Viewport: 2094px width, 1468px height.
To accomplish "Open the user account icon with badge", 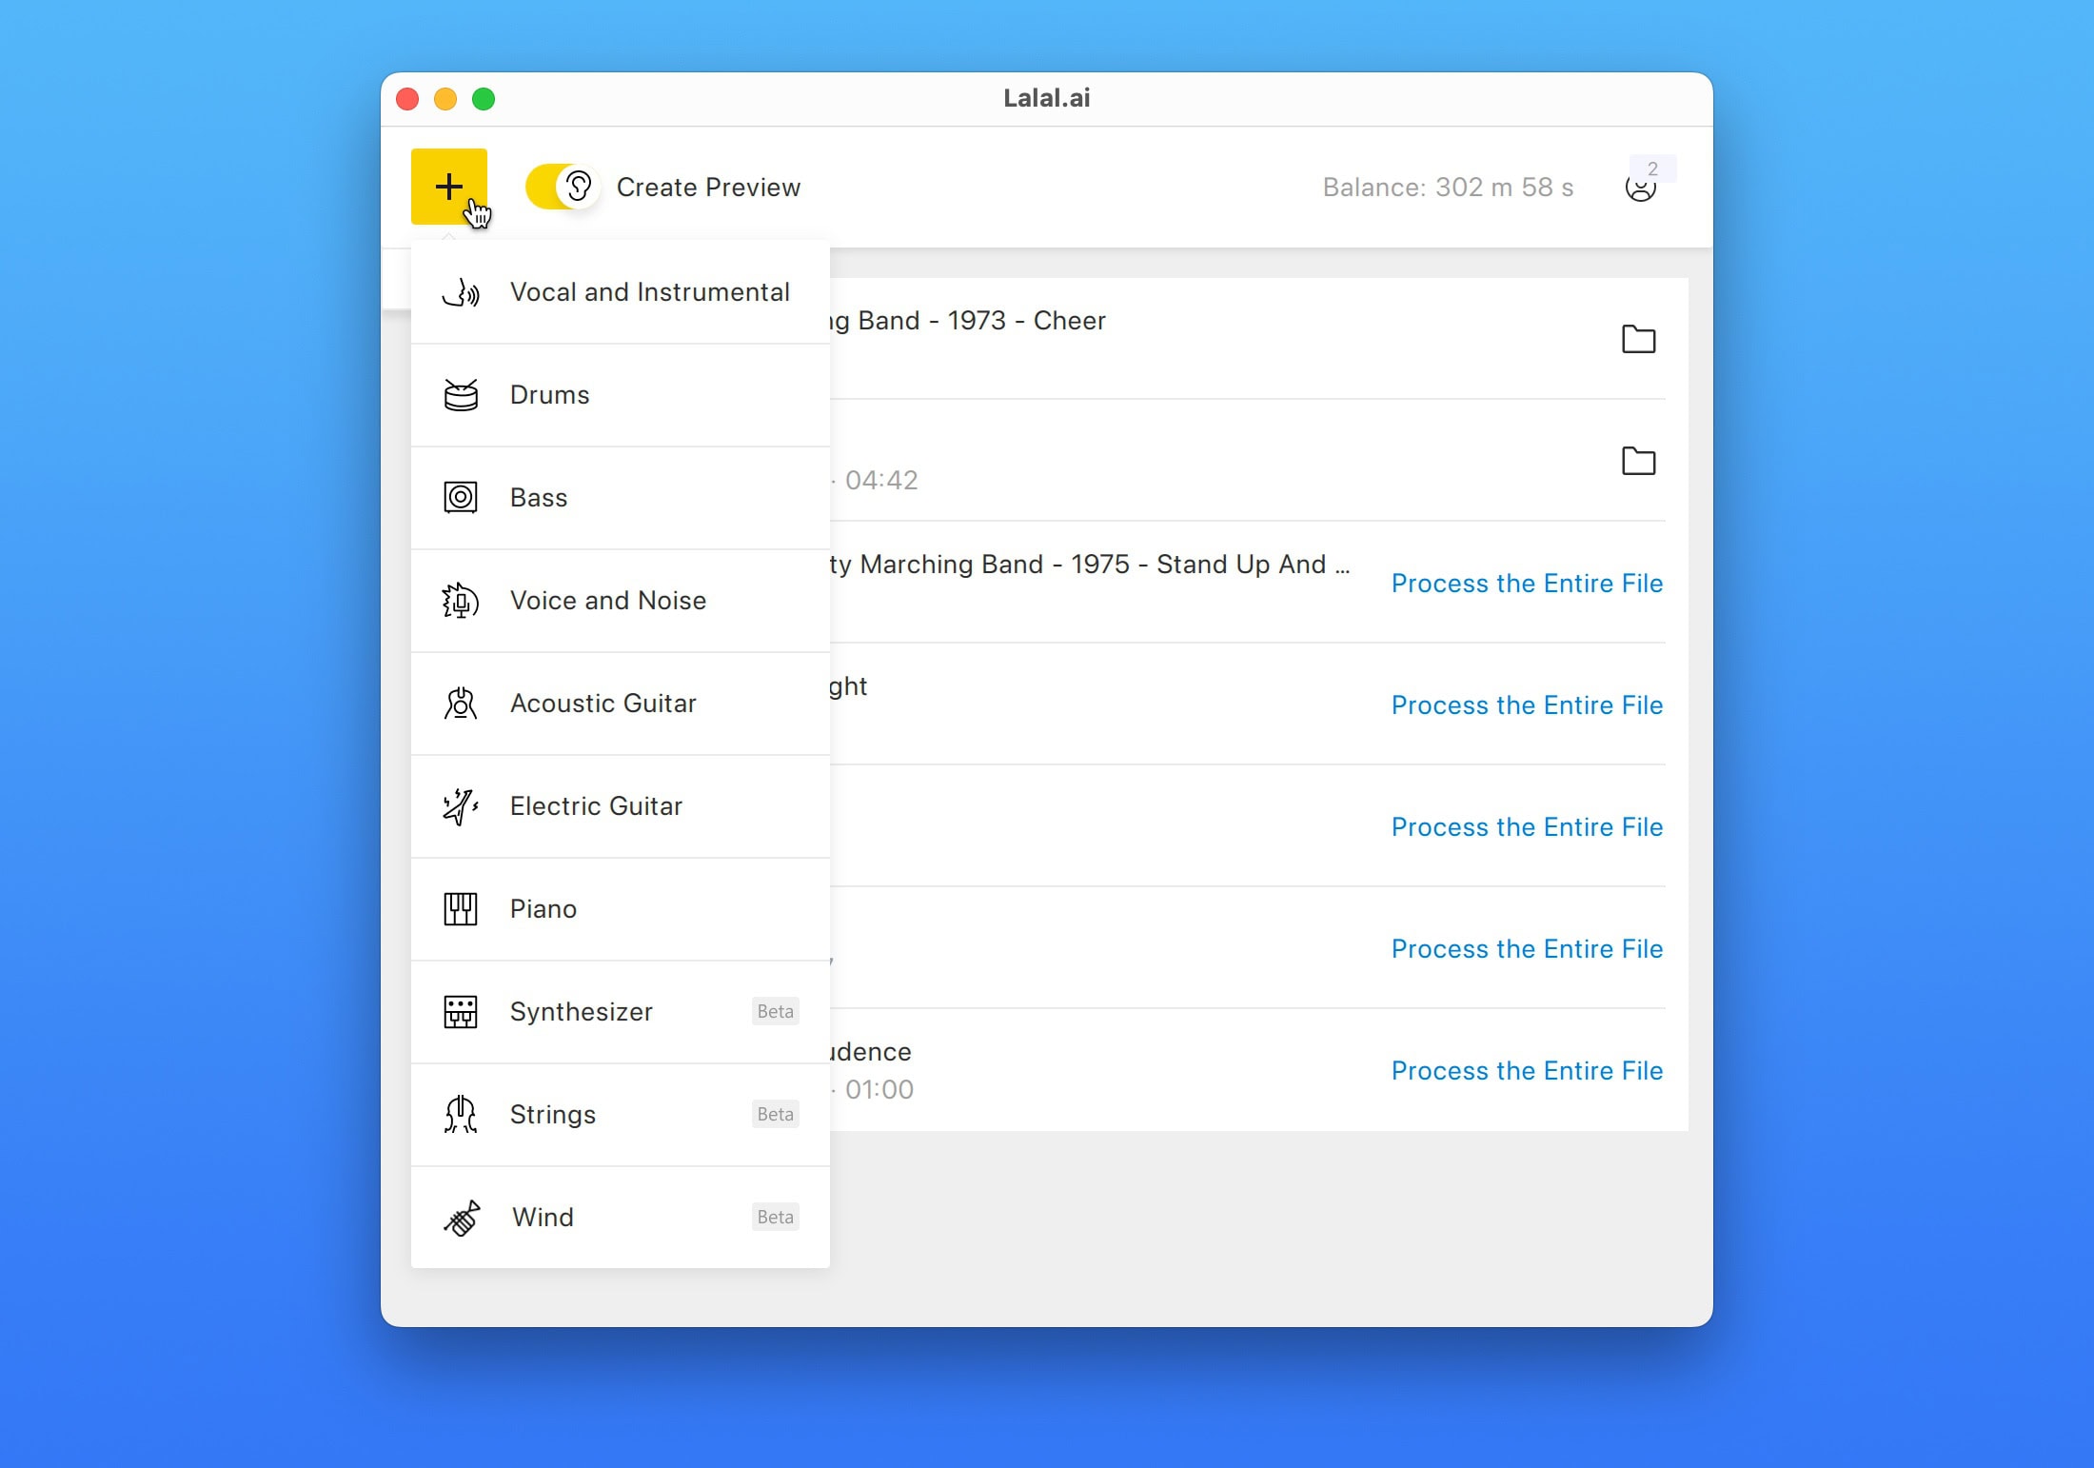I will point(1641,188).
